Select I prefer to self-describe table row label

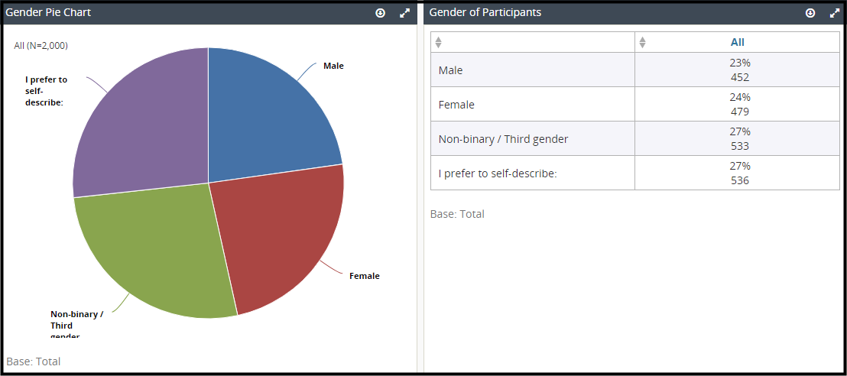[498, 173]
